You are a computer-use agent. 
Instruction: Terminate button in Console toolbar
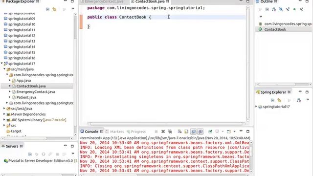coord(156,132)
